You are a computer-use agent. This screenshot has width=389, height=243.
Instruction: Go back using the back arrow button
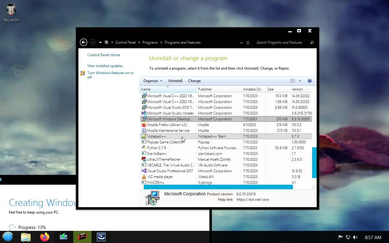[x=83, y=43]
